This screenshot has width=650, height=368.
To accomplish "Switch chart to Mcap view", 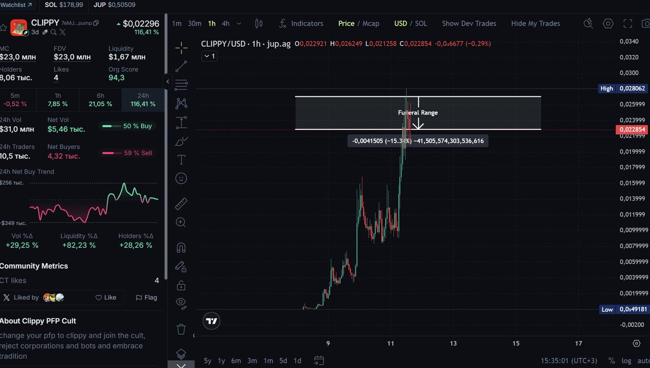I will [x=370, y=23].
